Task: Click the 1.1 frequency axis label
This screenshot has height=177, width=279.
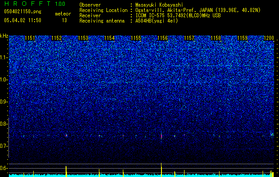Action: pyautogui.click(x=4, y=58)
